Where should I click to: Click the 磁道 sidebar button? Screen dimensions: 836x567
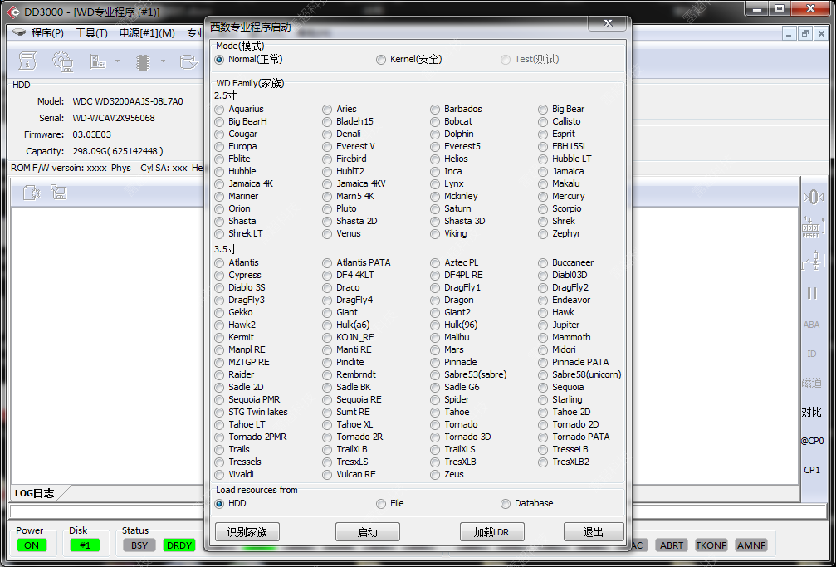tap(811, 383)
